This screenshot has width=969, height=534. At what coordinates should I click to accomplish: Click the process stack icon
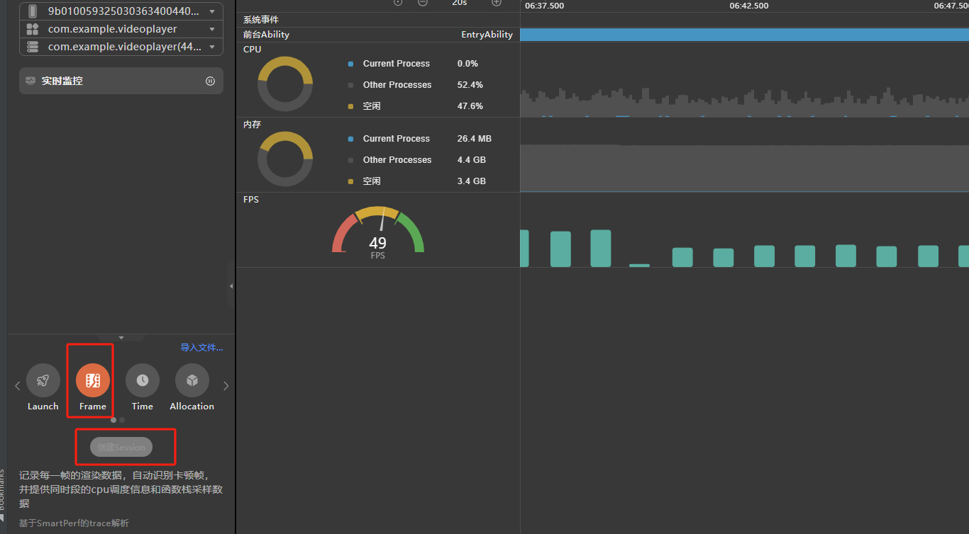pos(33,47)
